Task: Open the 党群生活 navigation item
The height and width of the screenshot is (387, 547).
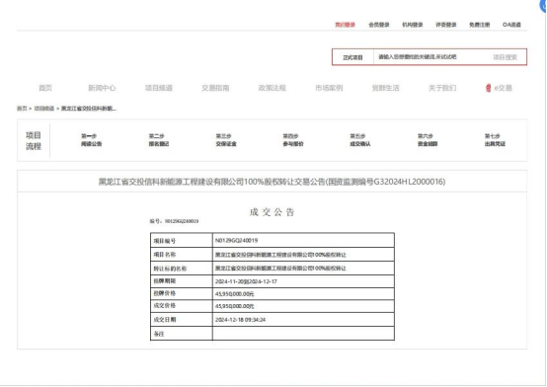Action: tap(385, 88)
